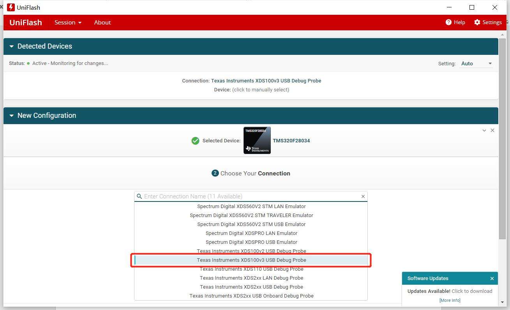Click the TMS320F28034 device name link
This screenshot has height=310, width=510.
click(291, 141)
